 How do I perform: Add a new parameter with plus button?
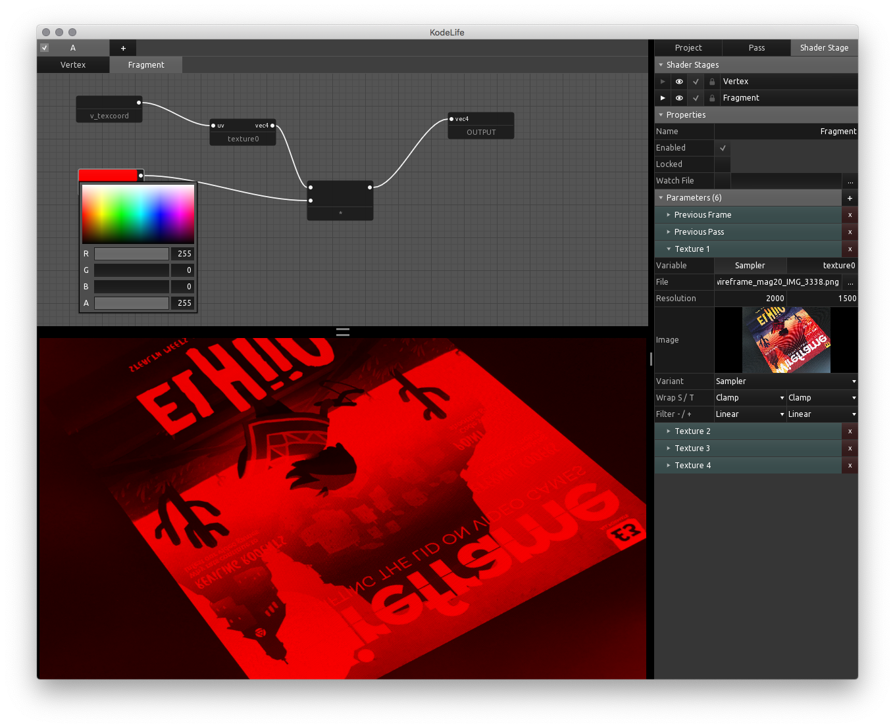click(850, 198)
